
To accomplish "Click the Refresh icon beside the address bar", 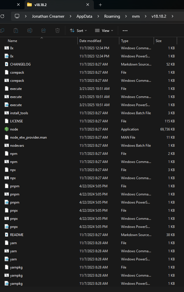I will click(x=2, y=16).
